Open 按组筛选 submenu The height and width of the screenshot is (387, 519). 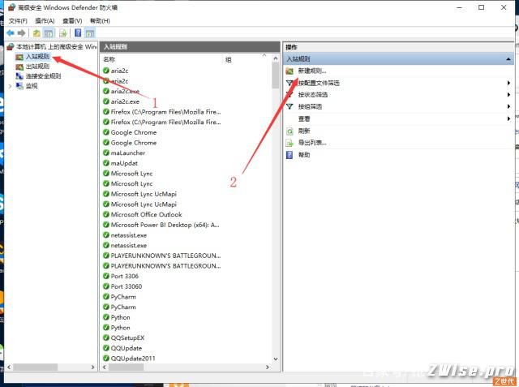click(x=310, y=106)
